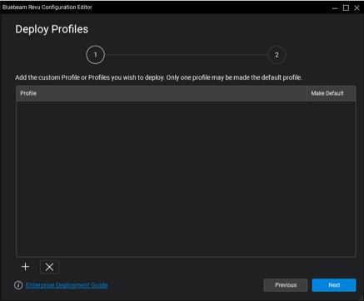Screen dimensions: 364x301
Task: Maximize the Configuration Editor window
Action: click(346, 7)
